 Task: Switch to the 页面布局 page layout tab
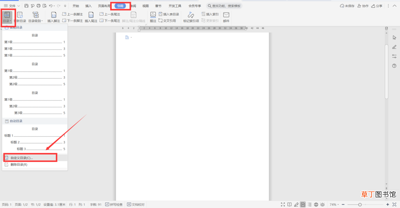(x=104, y=6)
